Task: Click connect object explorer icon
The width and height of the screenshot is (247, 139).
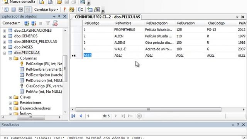Action: click(x=27, y=23)
